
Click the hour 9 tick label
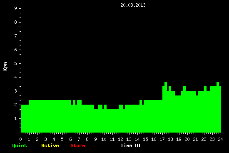click(x=96, y=139)
